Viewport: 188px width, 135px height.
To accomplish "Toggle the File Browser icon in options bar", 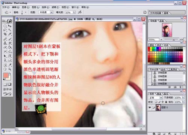I will (145, 12).
